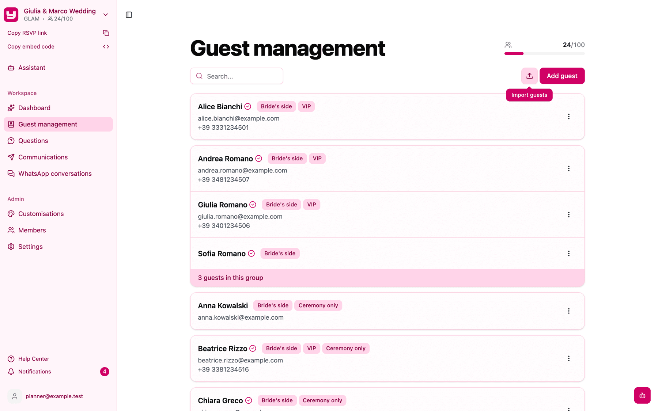Screen dimensions: 658x411
Task: Open options menu for Giulia Romano
Action: (569, 214)
